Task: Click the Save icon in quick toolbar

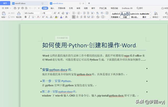Action: [x=15, y=8]
